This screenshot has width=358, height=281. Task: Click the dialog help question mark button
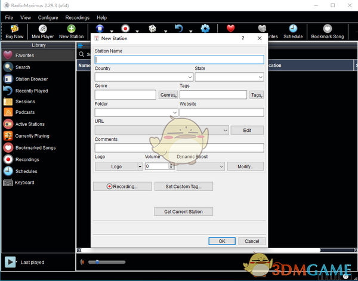(243, 38)
